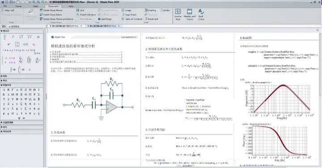This screenshot has height=168, width=322.
Task: Insert the column vector template
Action: [17, 45]
